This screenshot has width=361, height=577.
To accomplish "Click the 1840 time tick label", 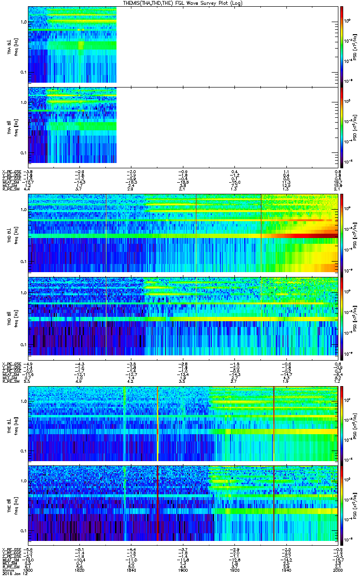I will [131, 569].
